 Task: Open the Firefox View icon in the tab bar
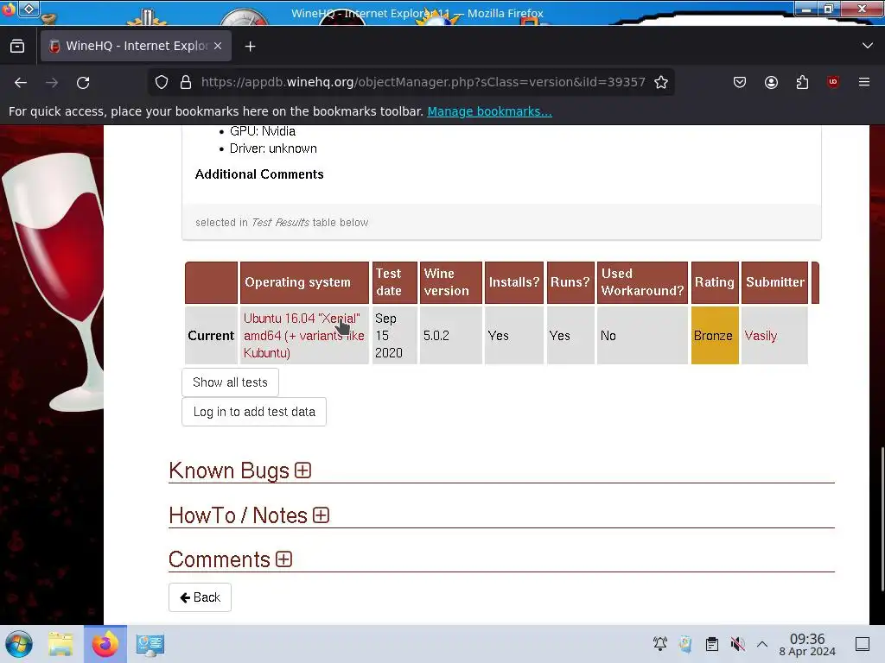point(17,46)
